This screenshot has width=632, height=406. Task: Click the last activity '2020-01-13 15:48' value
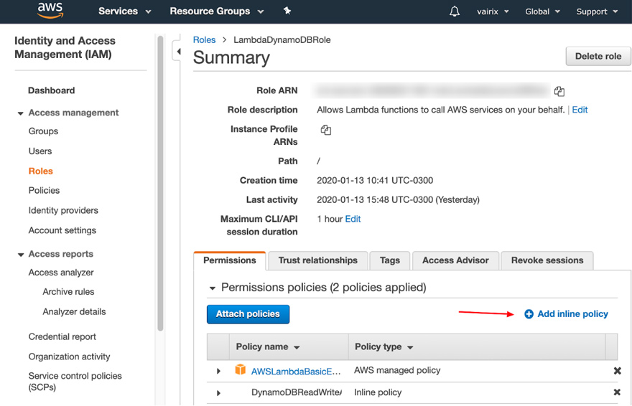point(398,199)
